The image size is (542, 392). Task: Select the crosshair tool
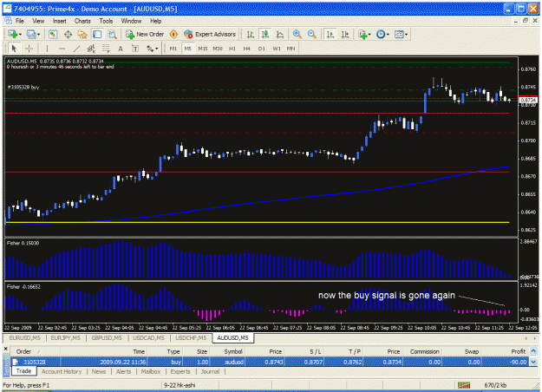29,49
